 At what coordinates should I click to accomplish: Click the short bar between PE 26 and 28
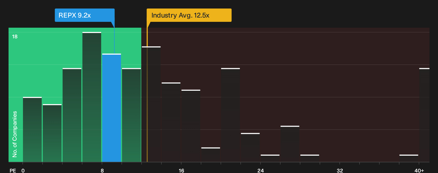(x=290, y=144)
